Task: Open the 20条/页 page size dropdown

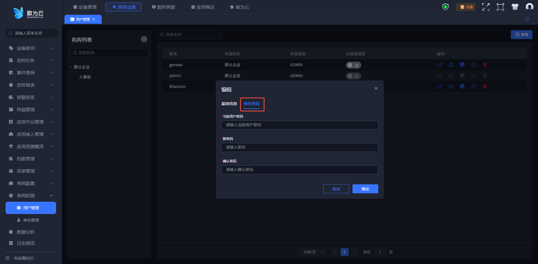Action: point(312,252)
